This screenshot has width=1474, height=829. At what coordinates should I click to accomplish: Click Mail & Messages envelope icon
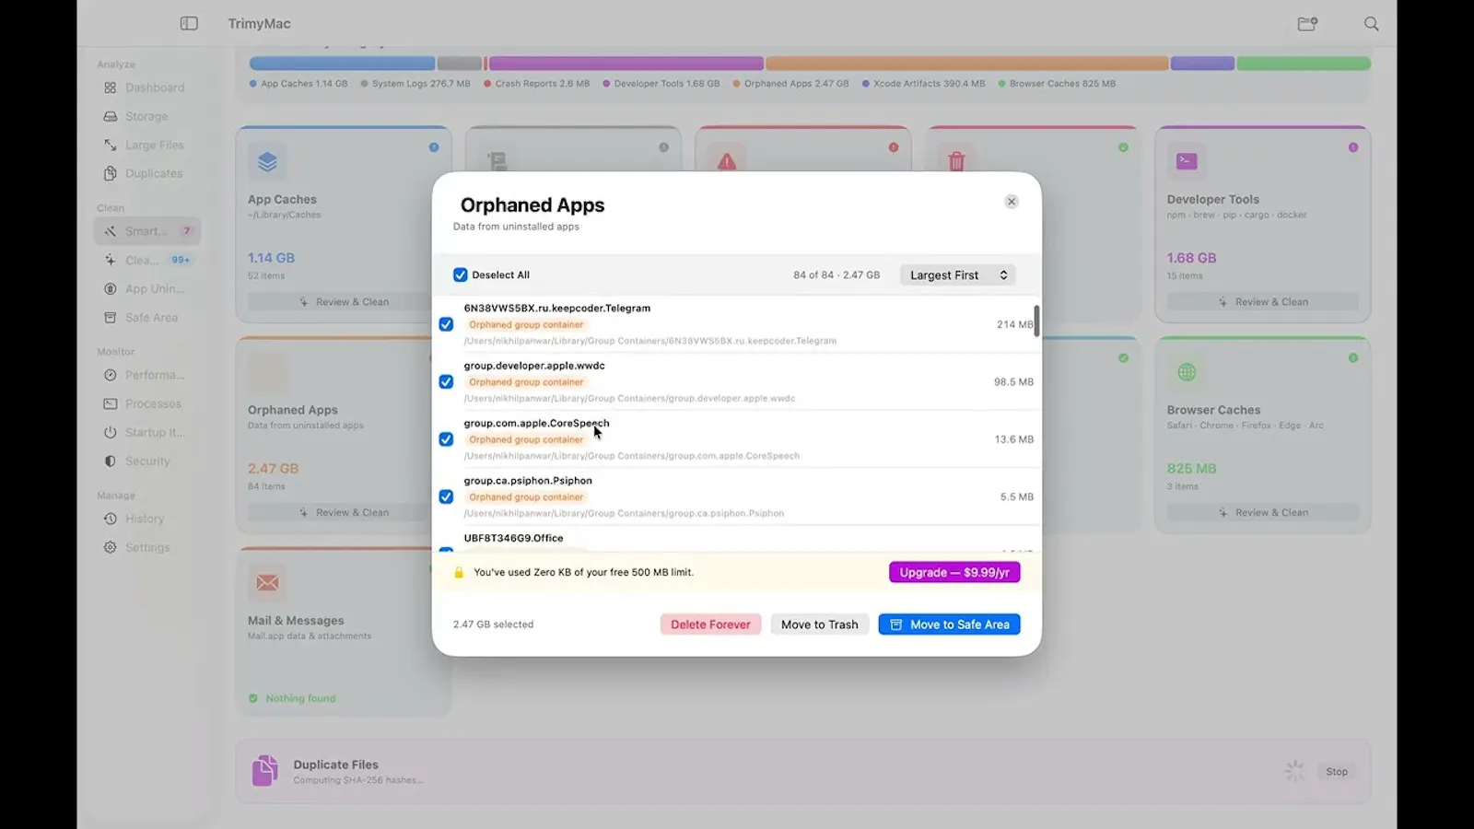(x=267, y=582)
